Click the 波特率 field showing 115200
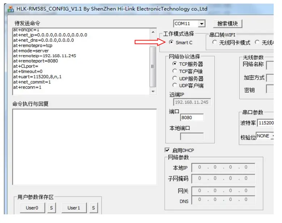 click(266, 123)
